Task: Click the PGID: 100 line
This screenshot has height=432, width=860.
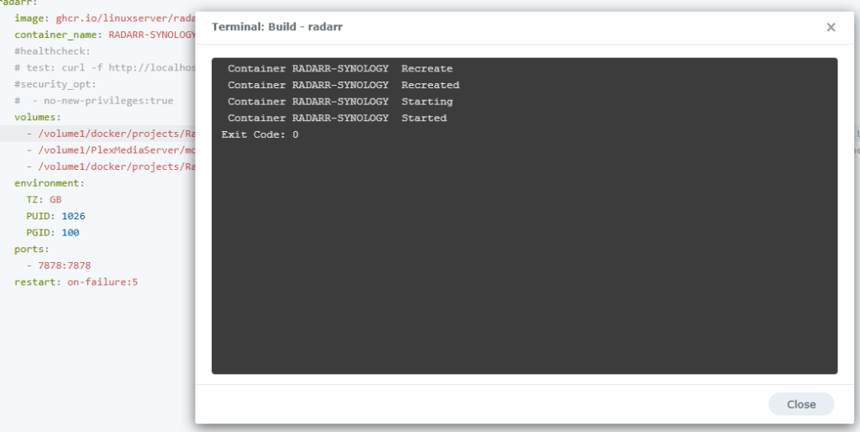Action: click(52, 232)
